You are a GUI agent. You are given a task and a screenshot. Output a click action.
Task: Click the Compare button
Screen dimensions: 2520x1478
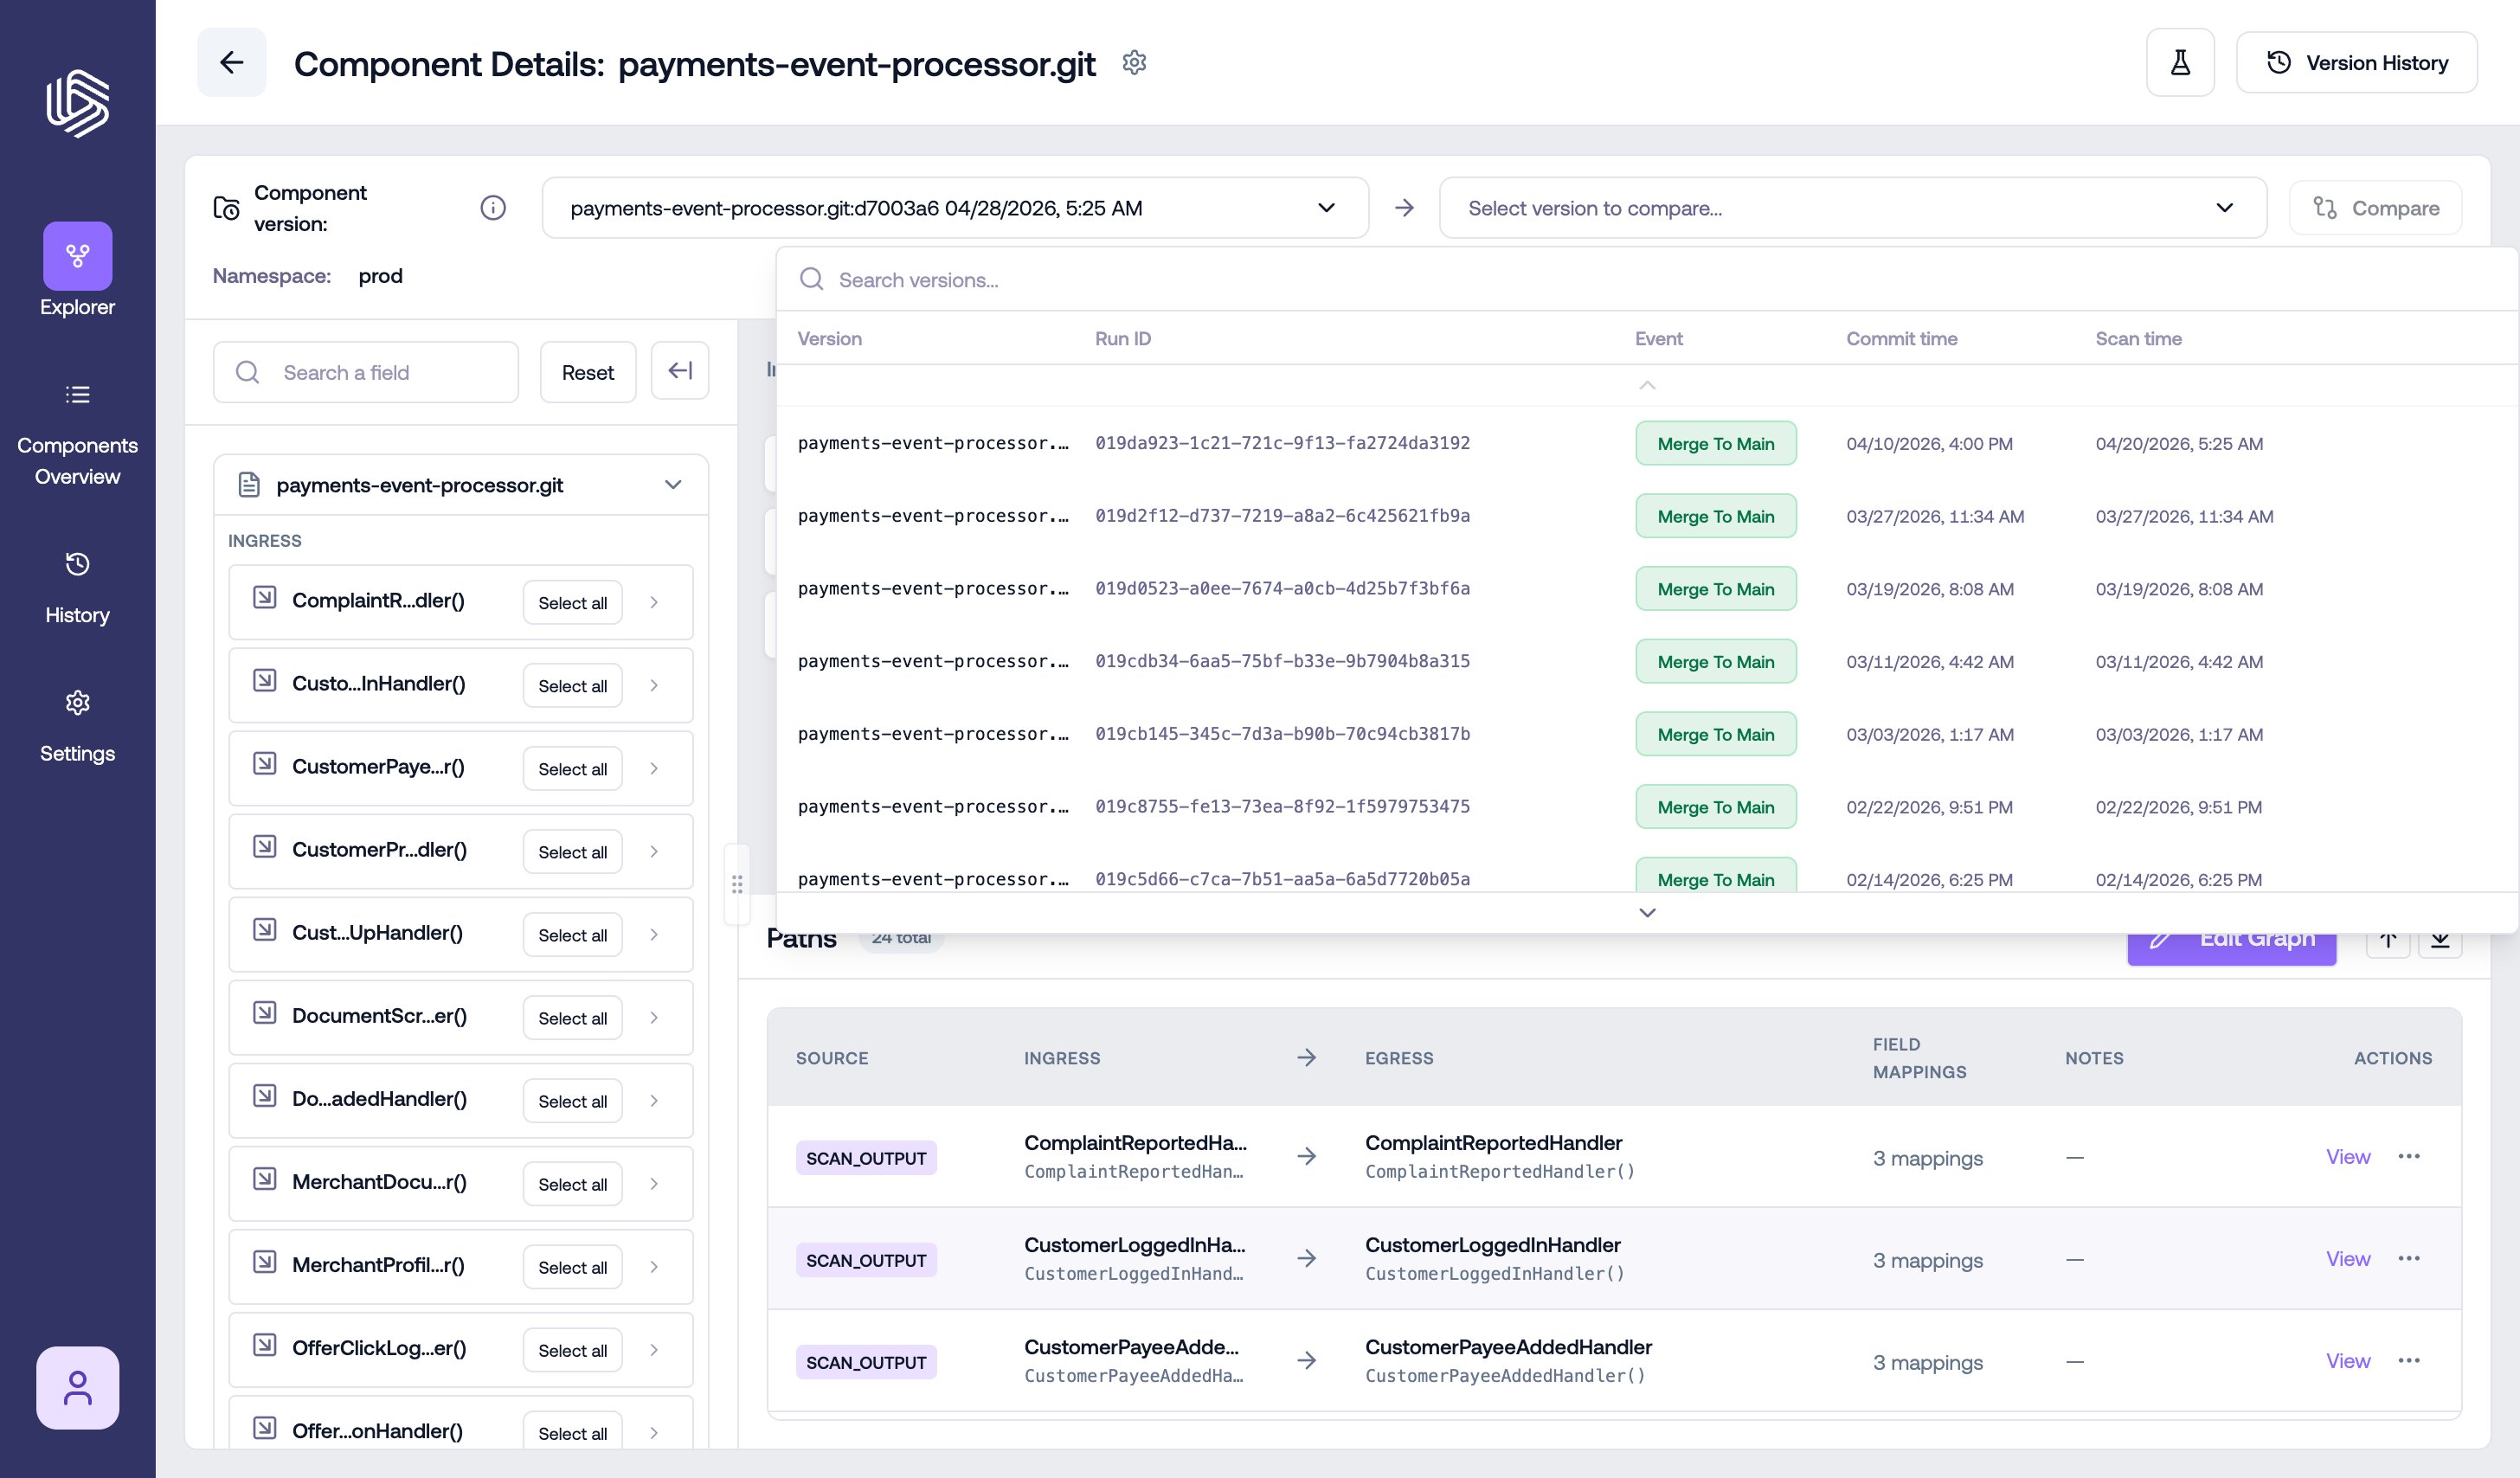coord(2375,208)
